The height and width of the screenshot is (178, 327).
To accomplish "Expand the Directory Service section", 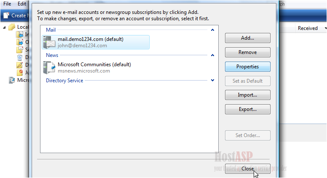I will pyautogui.click(x=212, y=80).
